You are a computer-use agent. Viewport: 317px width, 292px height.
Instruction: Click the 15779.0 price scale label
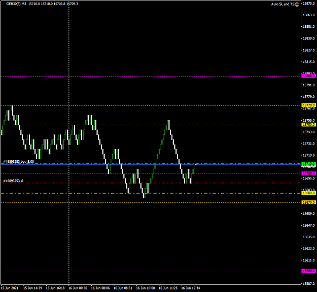pyautogui.click(x=309, y=97)
